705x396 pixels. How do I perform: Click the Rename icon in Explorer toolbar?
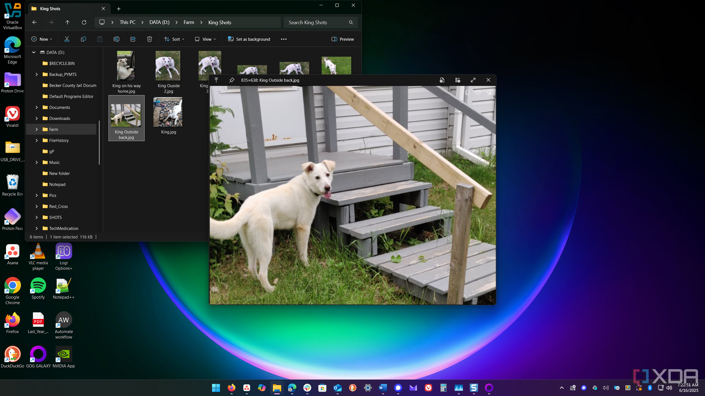click(x=116, y=39)
